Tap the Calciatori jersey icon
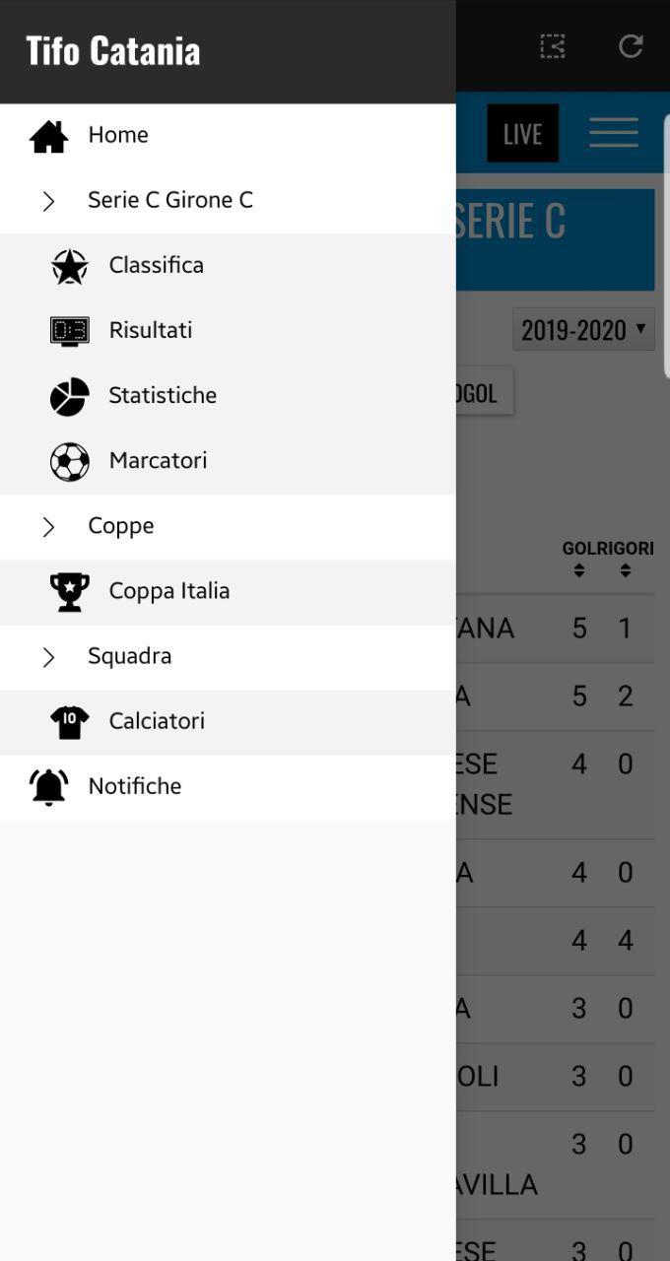 coord(69,721)
